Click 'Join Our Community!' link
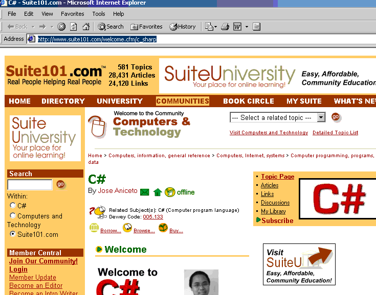Viewport: 376px width, 295px height. [43, 261]
